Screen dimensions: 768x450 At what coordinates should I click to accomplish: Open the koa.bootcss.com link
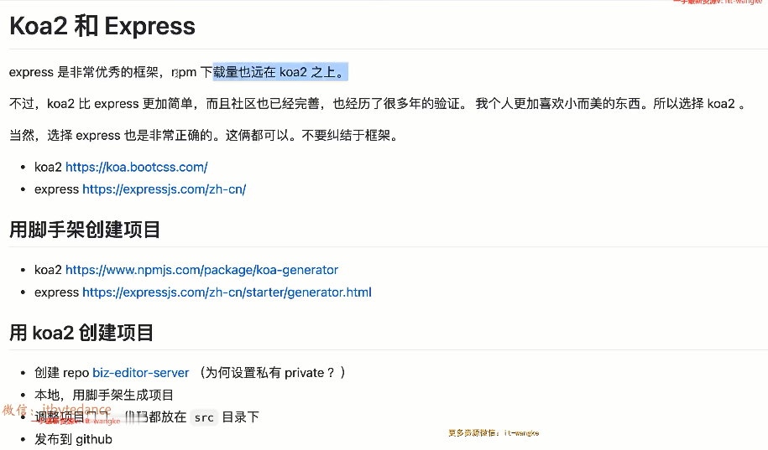point(137,168)
